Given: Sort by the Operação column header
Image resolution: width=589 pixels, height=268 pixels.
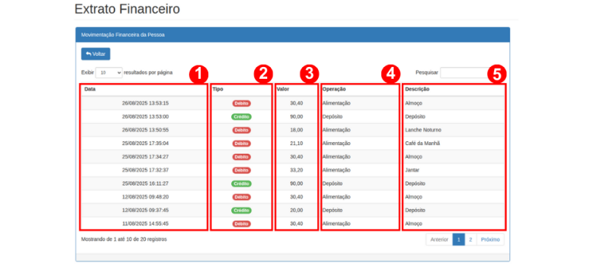Looking at the screenshot, I should click(360, 90).
